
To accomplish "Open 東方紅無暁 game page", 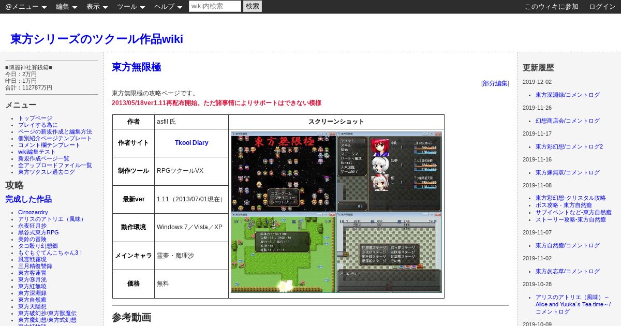I will click(x=32, y=287).
